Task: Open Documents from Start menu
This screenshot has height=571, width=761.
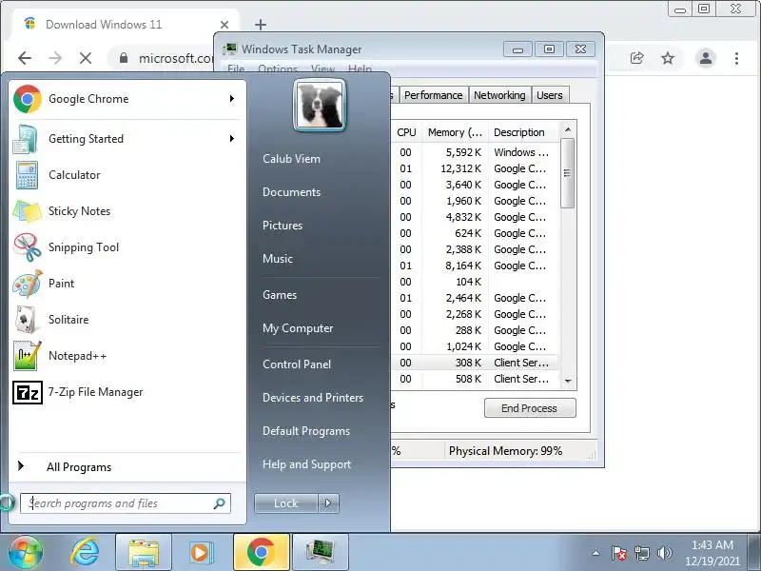Action: pyautogui.click(x=292, y=192)
